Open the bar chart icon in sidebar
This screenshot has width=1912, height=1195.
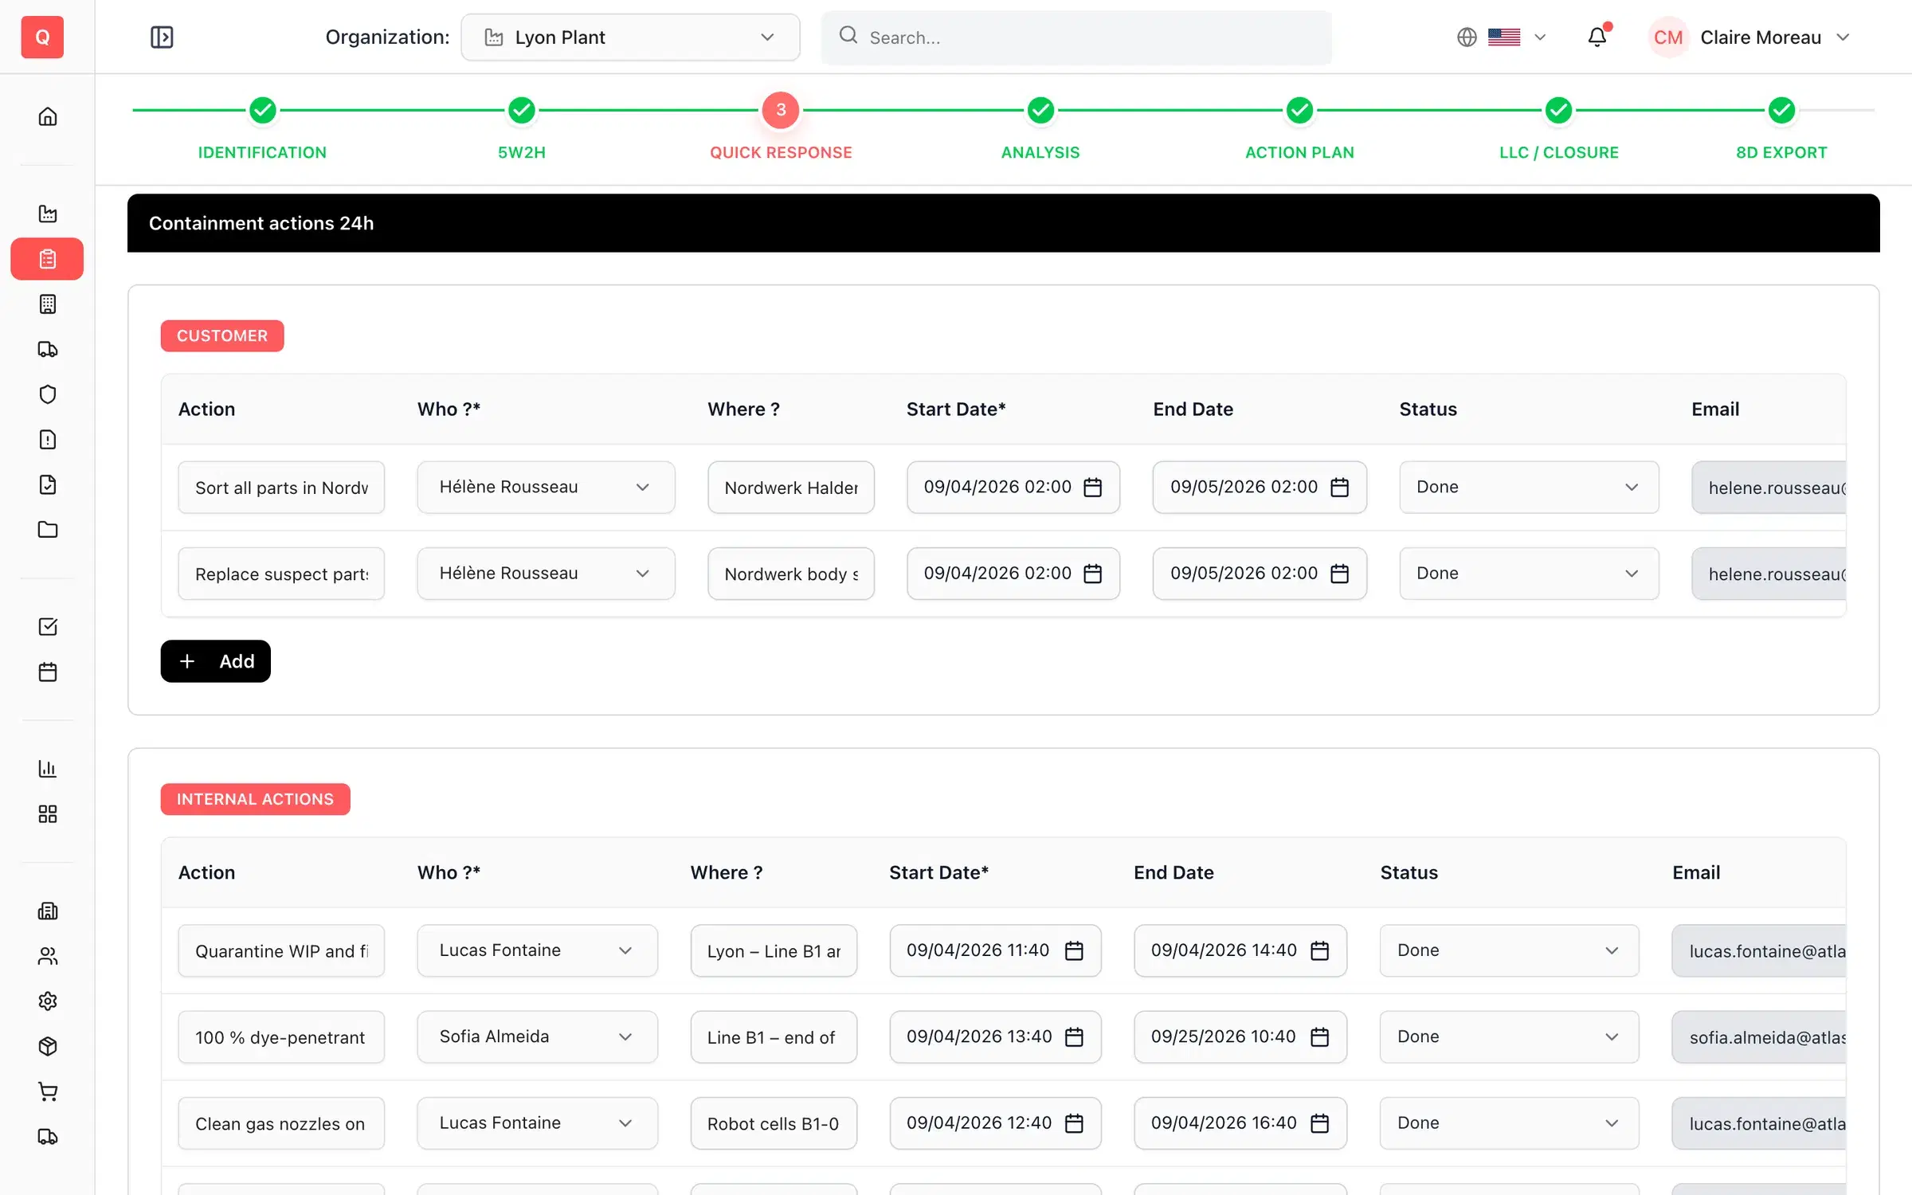(x=48, y=769)
